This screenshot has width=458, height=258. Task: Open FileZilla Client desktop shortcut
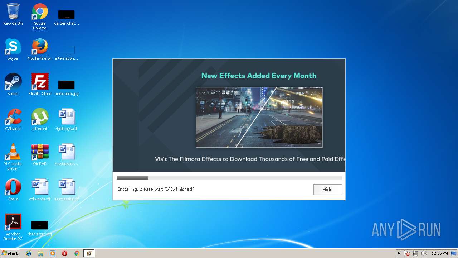40,85
